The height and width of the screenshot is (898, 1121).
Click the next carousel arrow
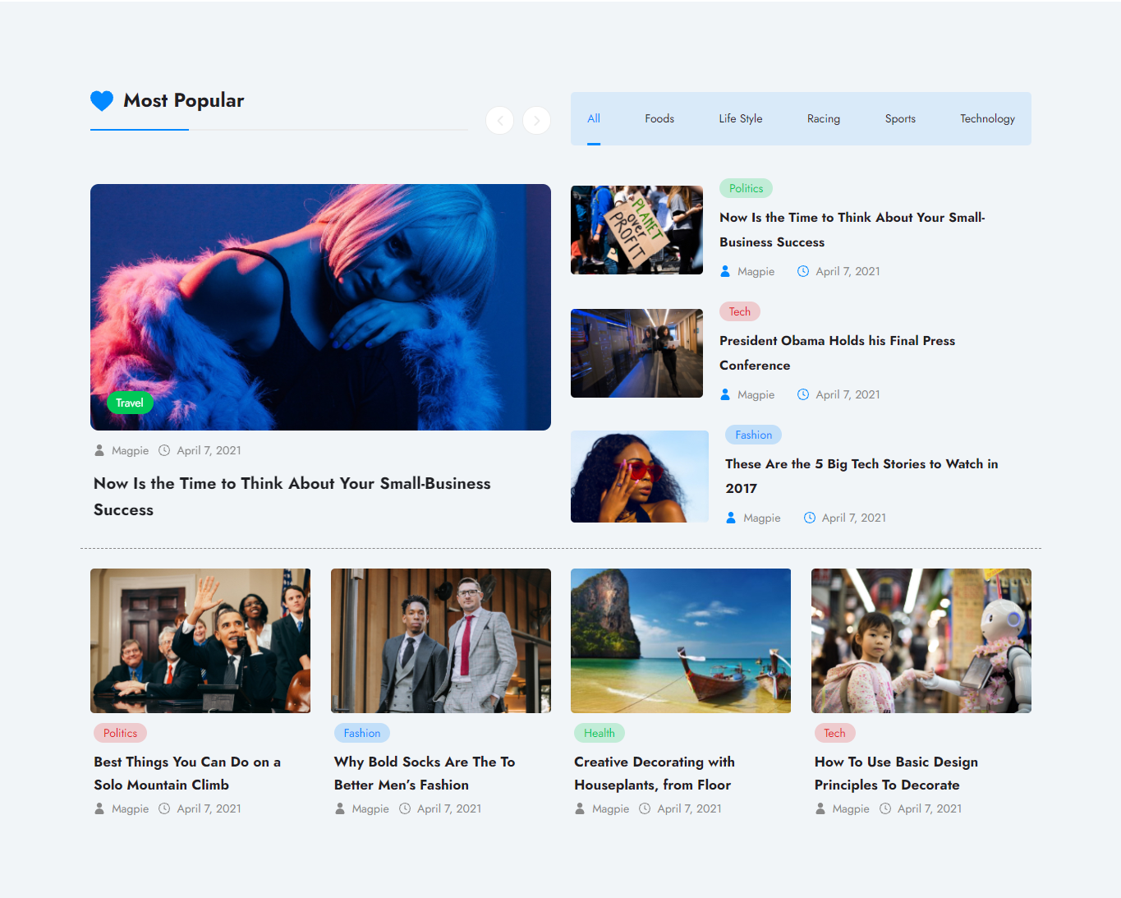tap(536, 120)
